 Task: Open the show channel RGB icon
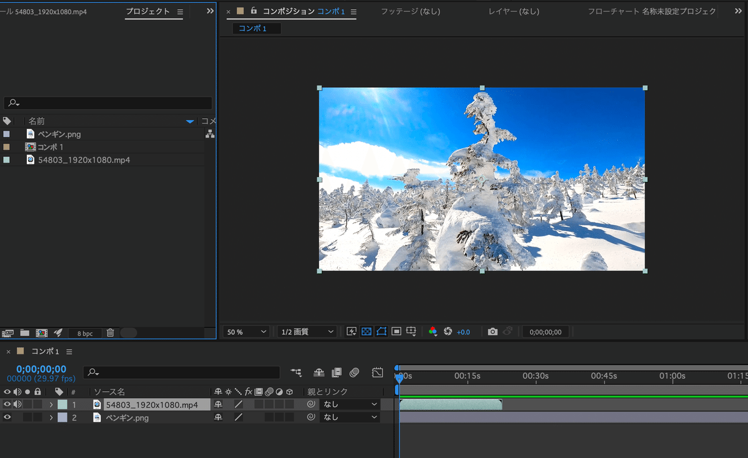pyautogui.click(x=433, y=332)
